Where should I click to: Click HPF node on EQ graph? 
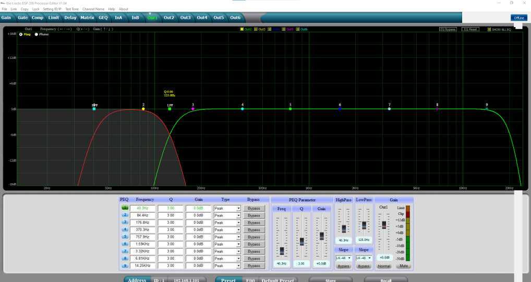coord(94,109)
